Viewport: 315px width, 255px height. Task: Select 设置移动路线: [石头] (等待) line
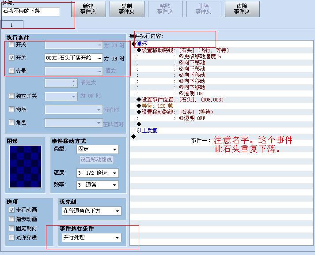coord(221,112)
